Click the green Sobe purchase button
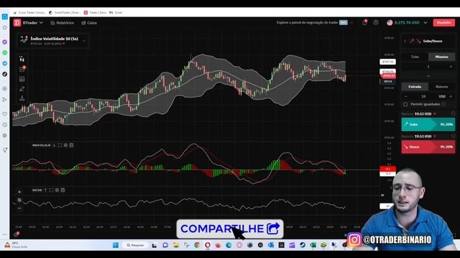The image size is (460, 258). [428, 124]
